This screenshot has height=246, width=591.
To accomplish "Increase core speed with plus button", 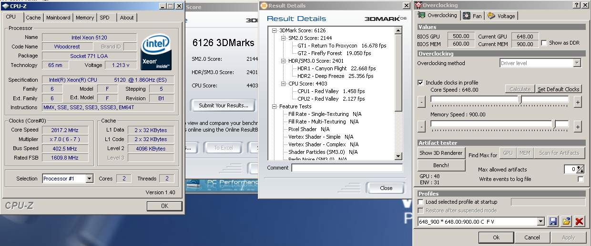I will point(577,101).
